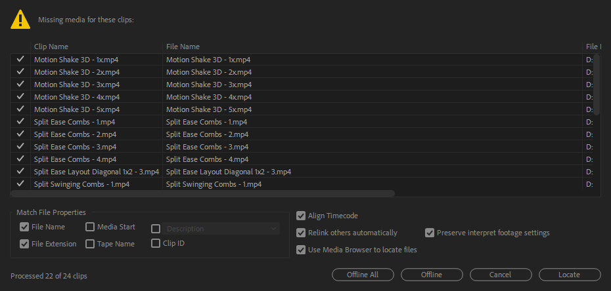
Task: Tick the checkbox beside the Description dropdown
Action: coord(156,229)
